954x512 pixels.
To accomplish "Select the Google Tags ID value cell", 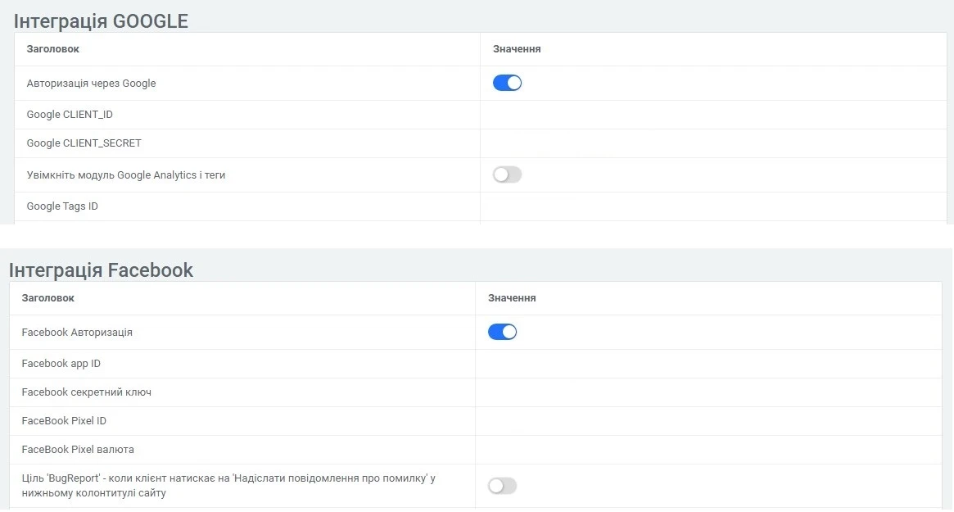I will [x=655, y=206].
